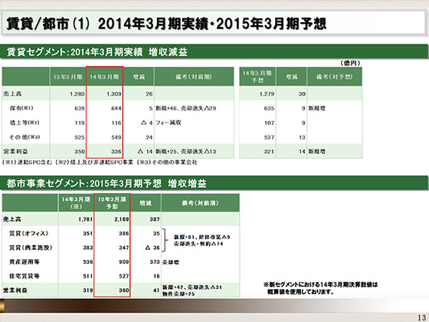Select the 賃貸(オフィス) value '386'
The height and width of the screenshot is (322, 429).
pyautogui.click(x=124, y=234)
